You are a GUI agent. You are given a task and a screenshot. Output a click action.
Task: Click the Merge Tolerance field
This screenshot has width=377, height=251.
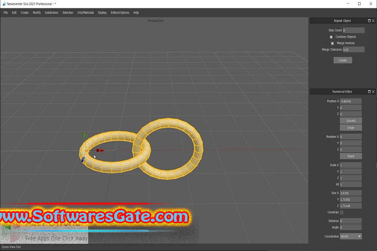tap(353, 49)
